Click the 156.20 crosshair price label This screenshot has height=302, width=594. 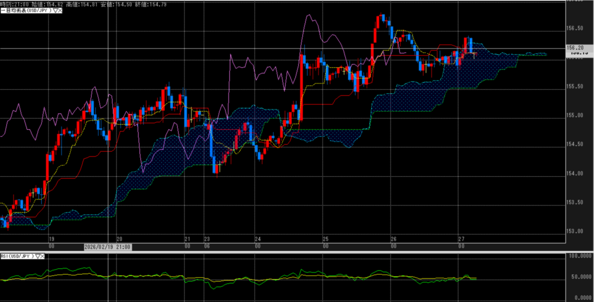[x=574, y=48]
